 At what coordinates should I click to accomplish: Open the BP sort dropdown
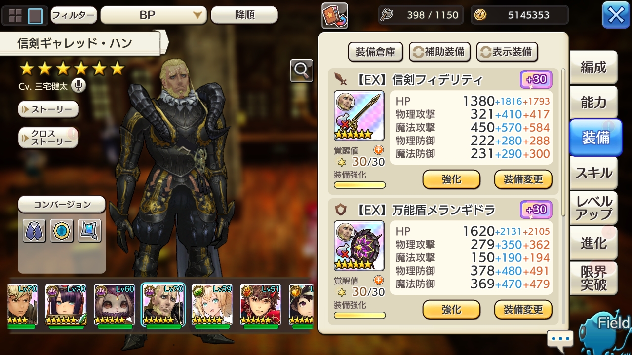coord(154,15)
